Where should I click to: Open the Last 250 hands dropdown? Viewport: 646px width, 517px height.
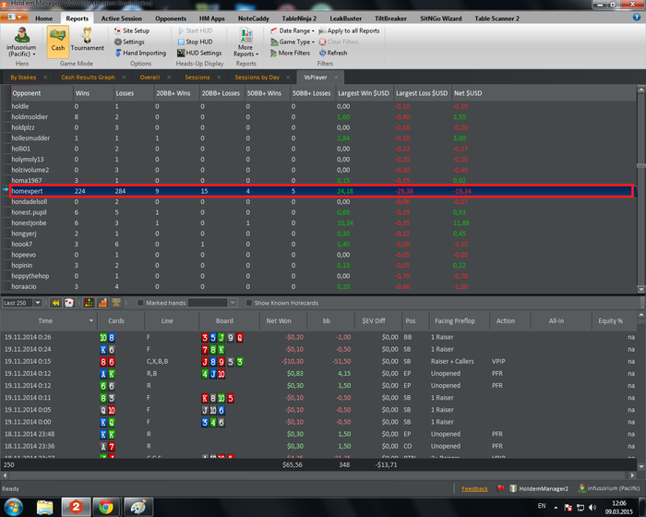(38, 303)
